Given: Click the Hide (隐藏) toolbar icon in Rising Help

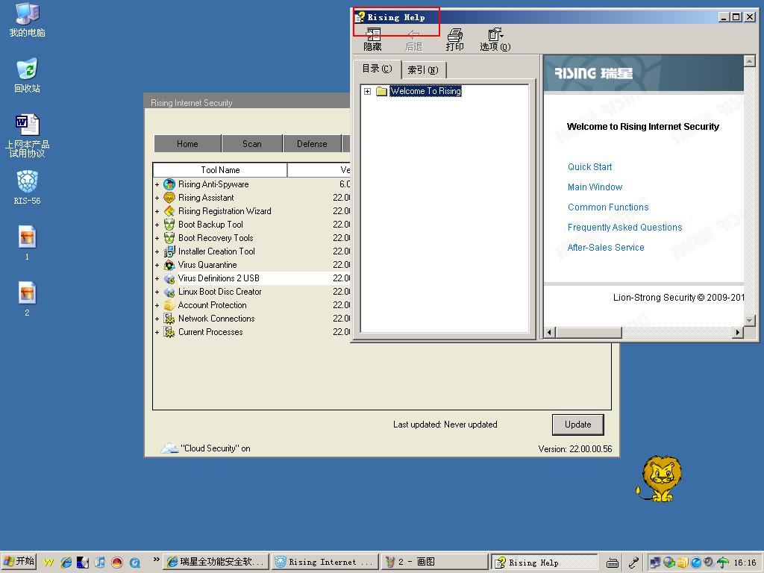Looking at the screenshot, I should click(373, 40).
